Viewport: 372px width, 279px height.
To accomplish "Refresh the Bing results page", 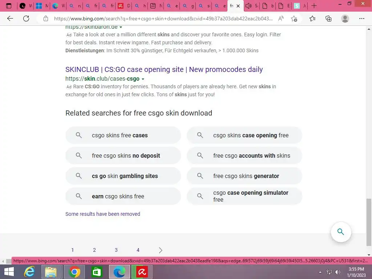I will 26,19.
